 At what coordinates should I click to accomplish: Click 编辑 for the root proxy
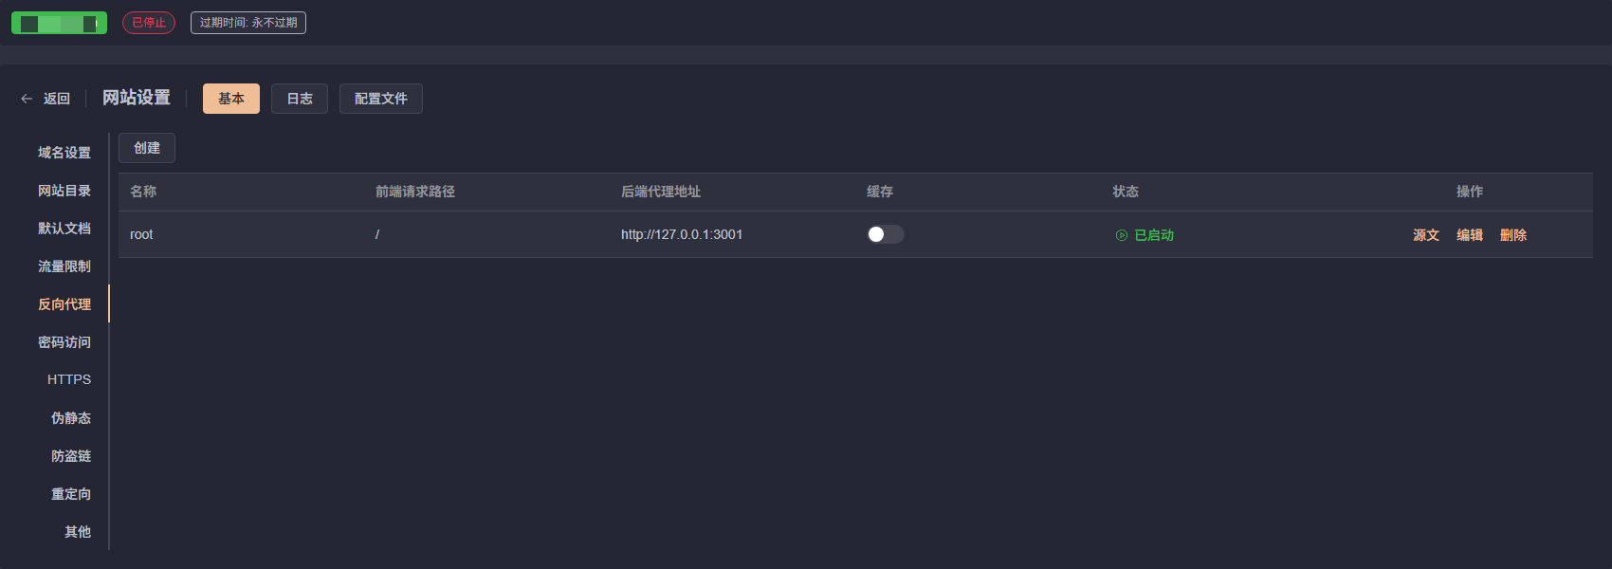click(1470, 235)
